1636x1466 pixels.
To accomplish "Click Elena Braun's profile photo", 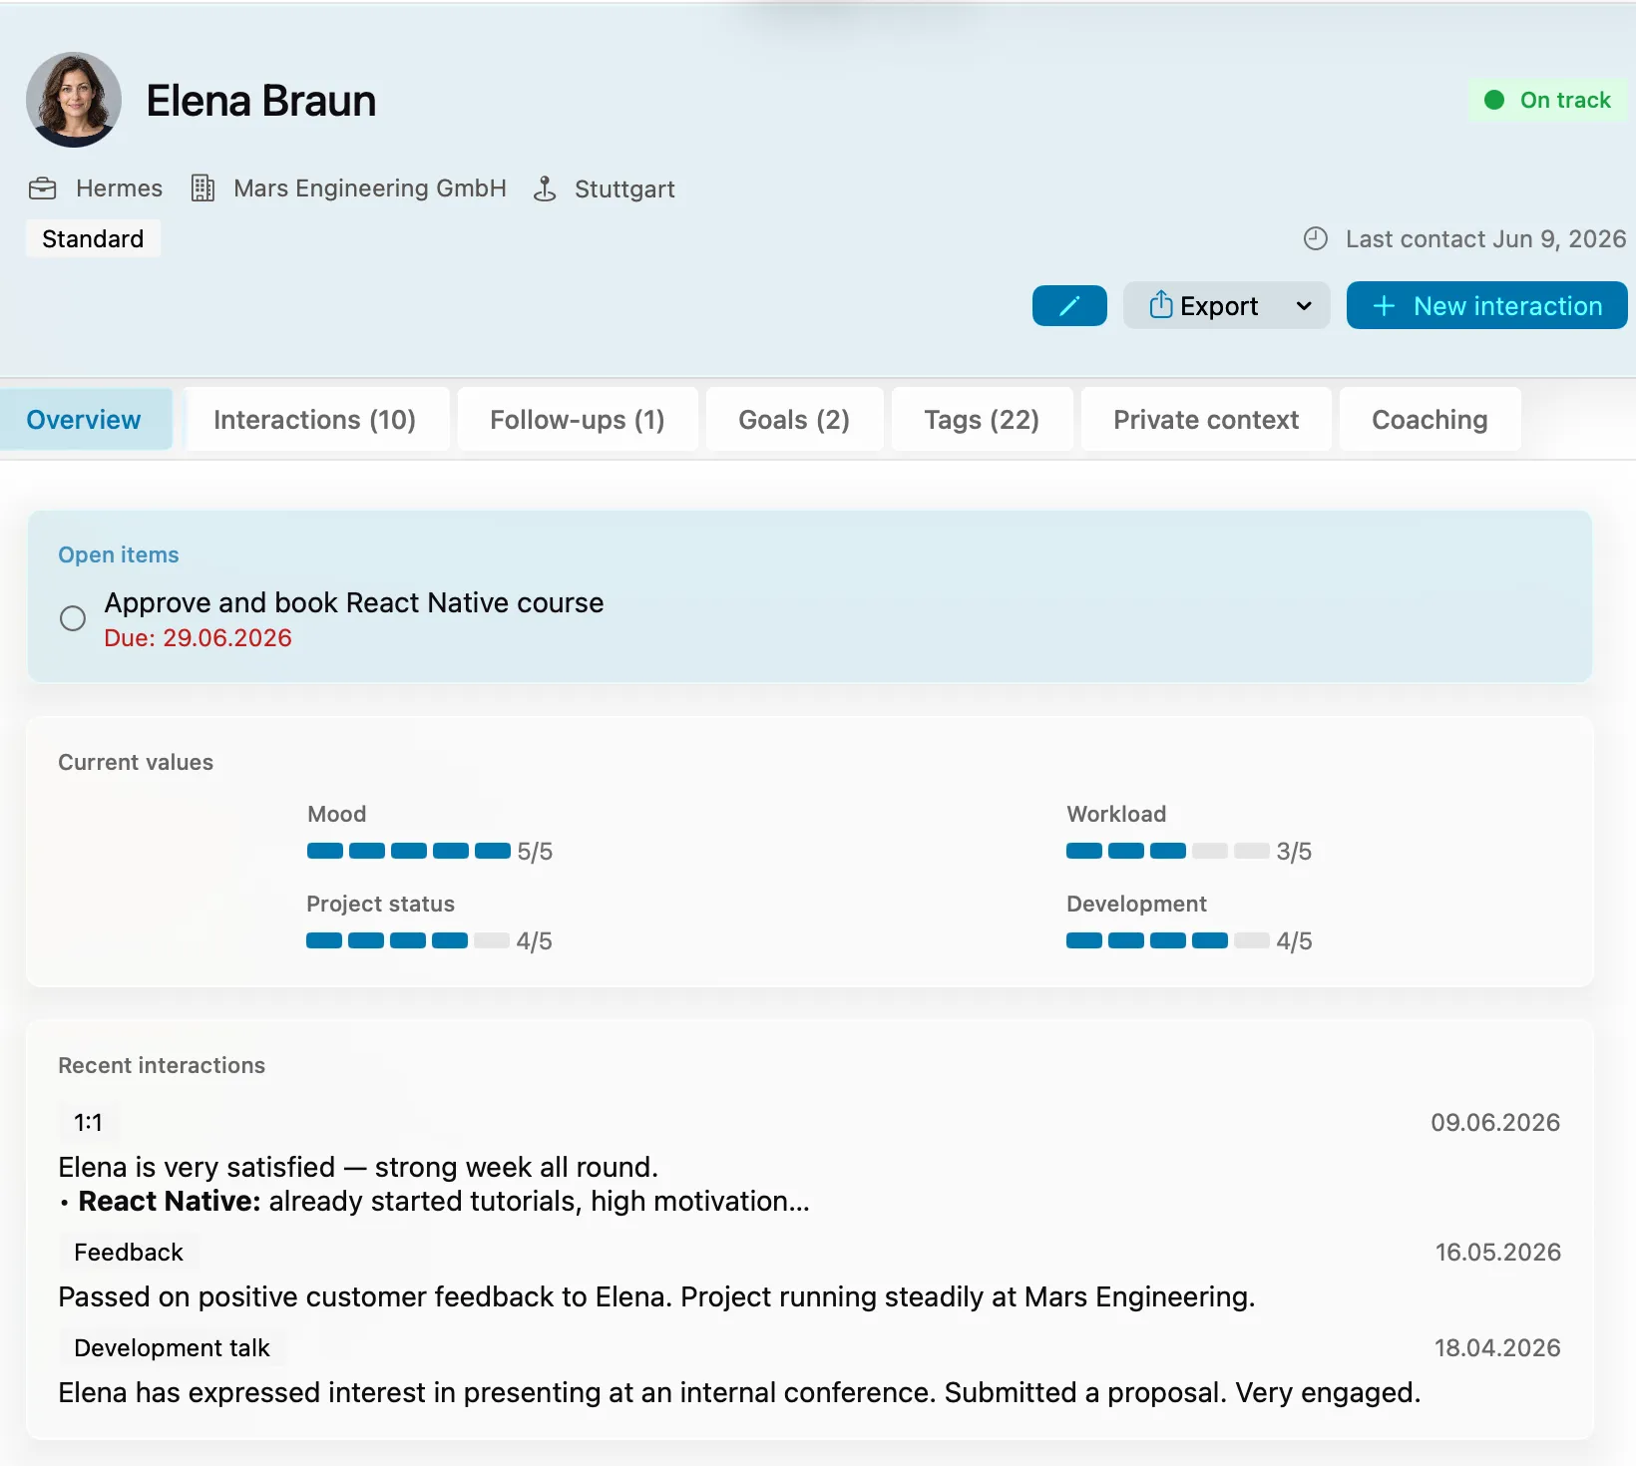I will pyautogui.click(x=74, y=100).
